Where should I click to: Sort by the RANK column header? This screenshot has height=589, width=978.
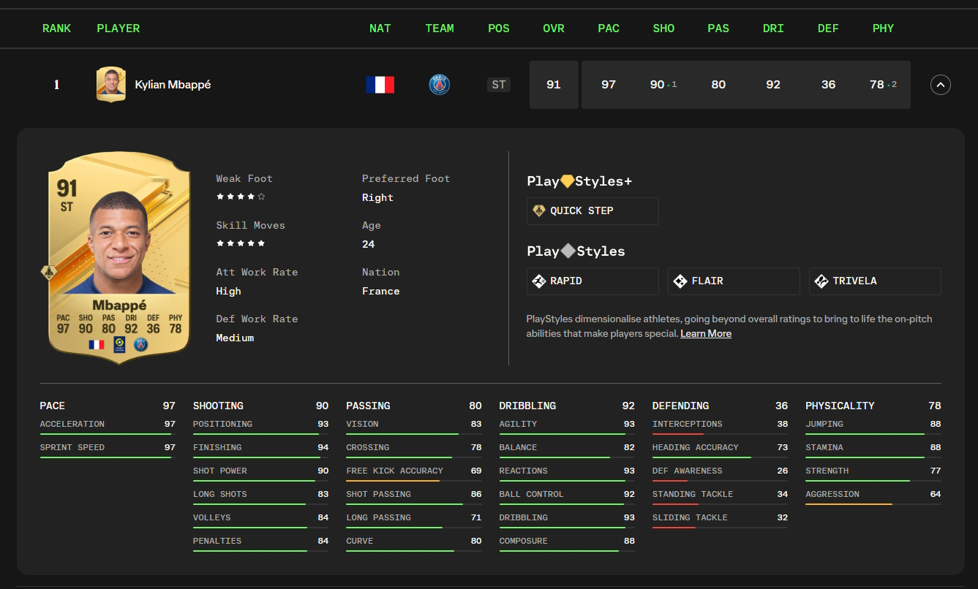coord(57,28)
